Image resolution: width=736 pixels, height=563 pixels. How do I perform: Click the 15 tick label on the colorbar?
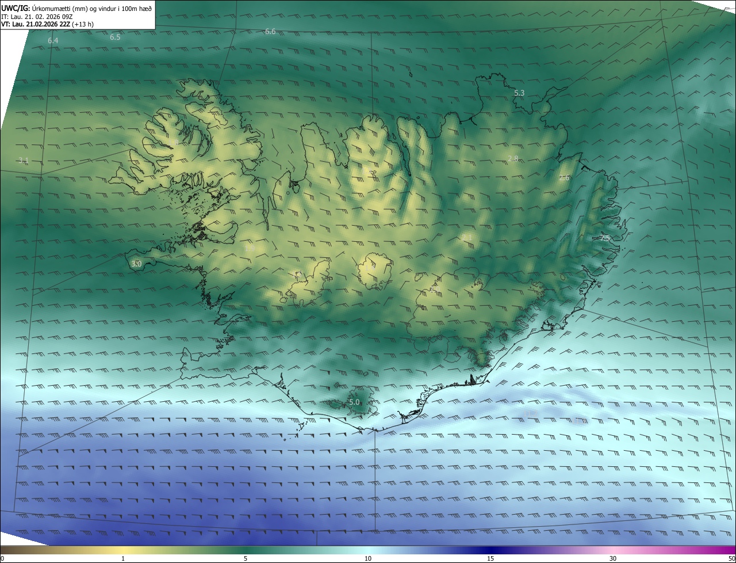pos(490,558)
